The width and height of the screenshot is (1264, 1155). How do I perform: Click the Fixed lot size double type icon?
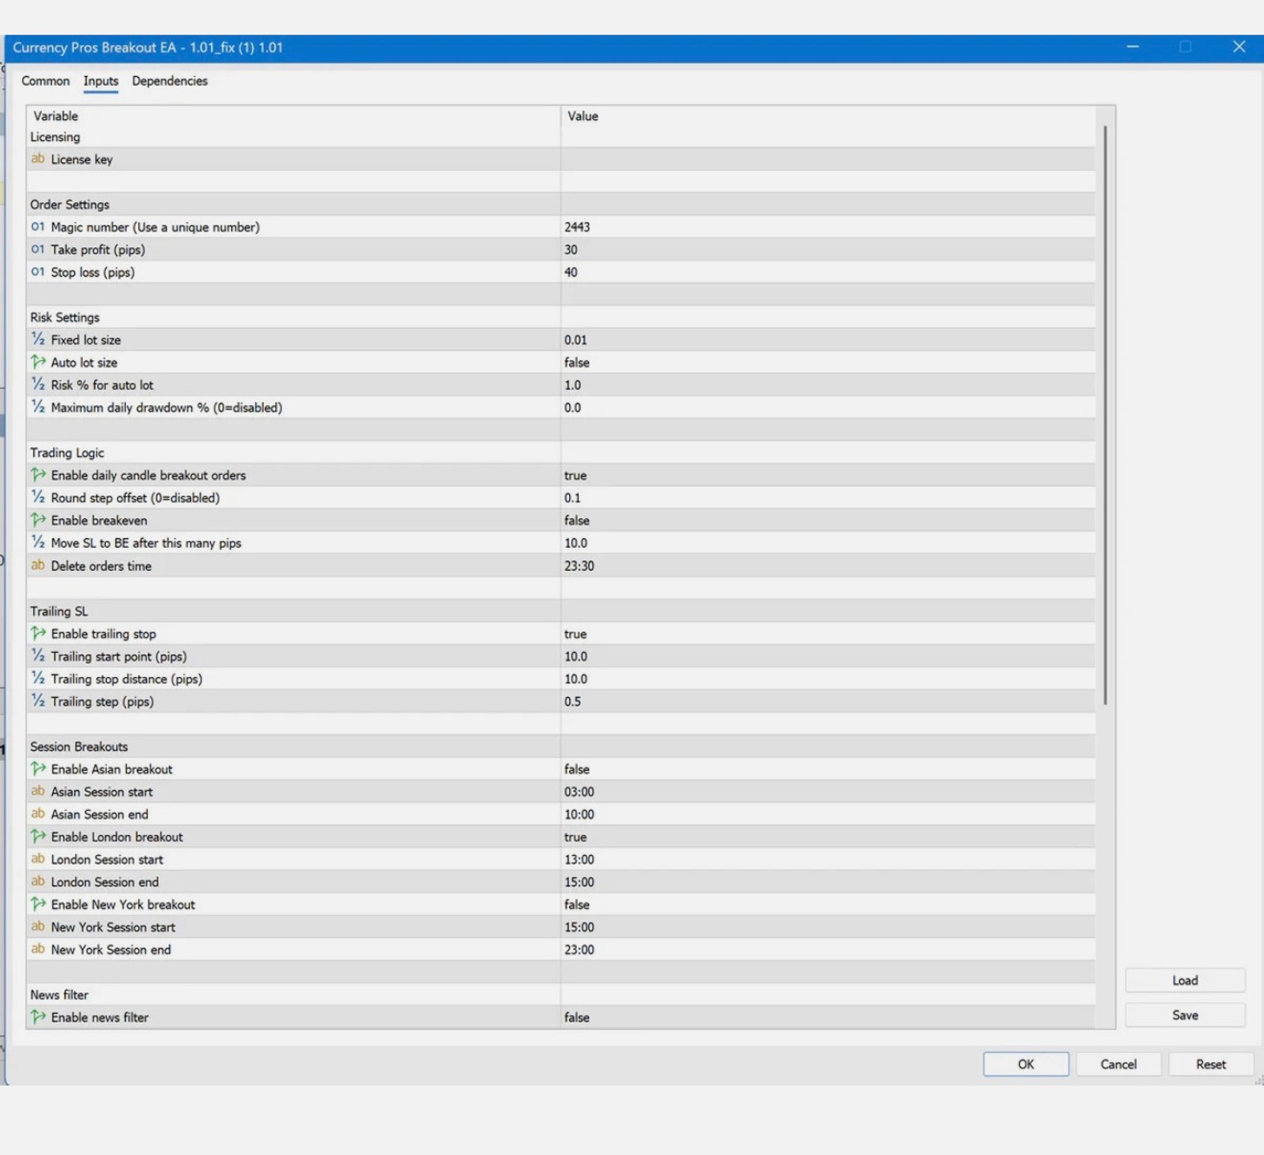(38, 339)
